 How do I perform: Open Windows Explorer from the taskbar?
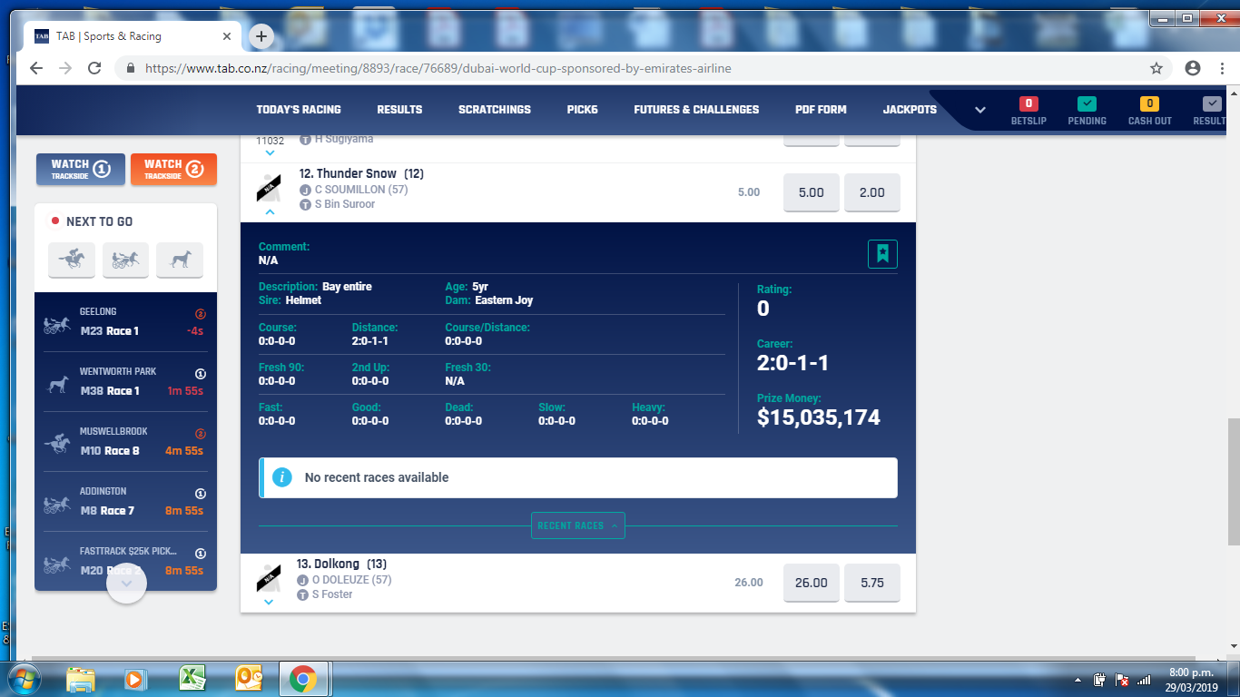[x=81, y=679]
